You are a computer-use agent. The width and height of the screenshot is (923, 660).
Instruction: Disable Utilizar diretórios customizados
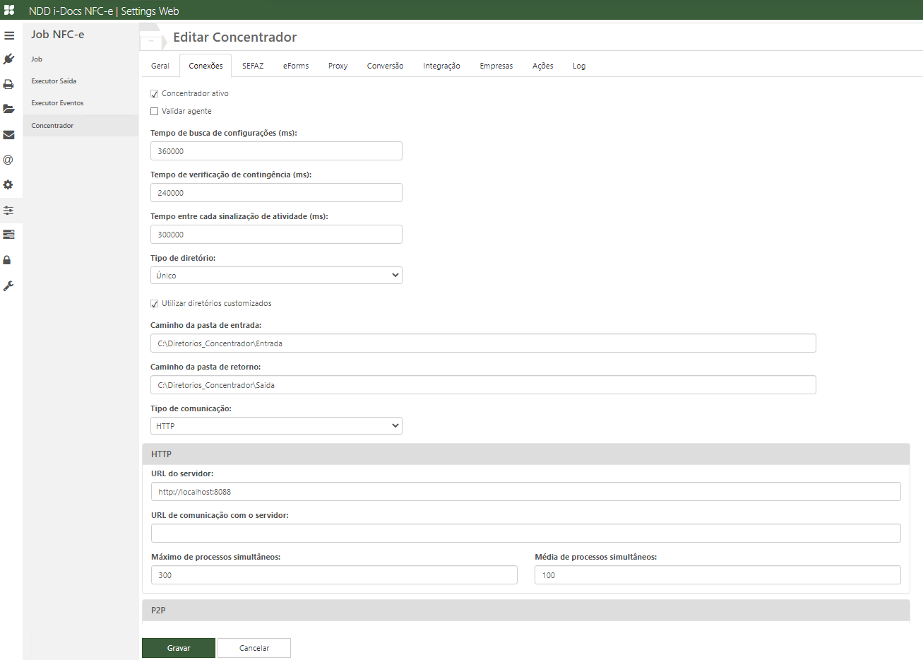click(x=154, y=303)
